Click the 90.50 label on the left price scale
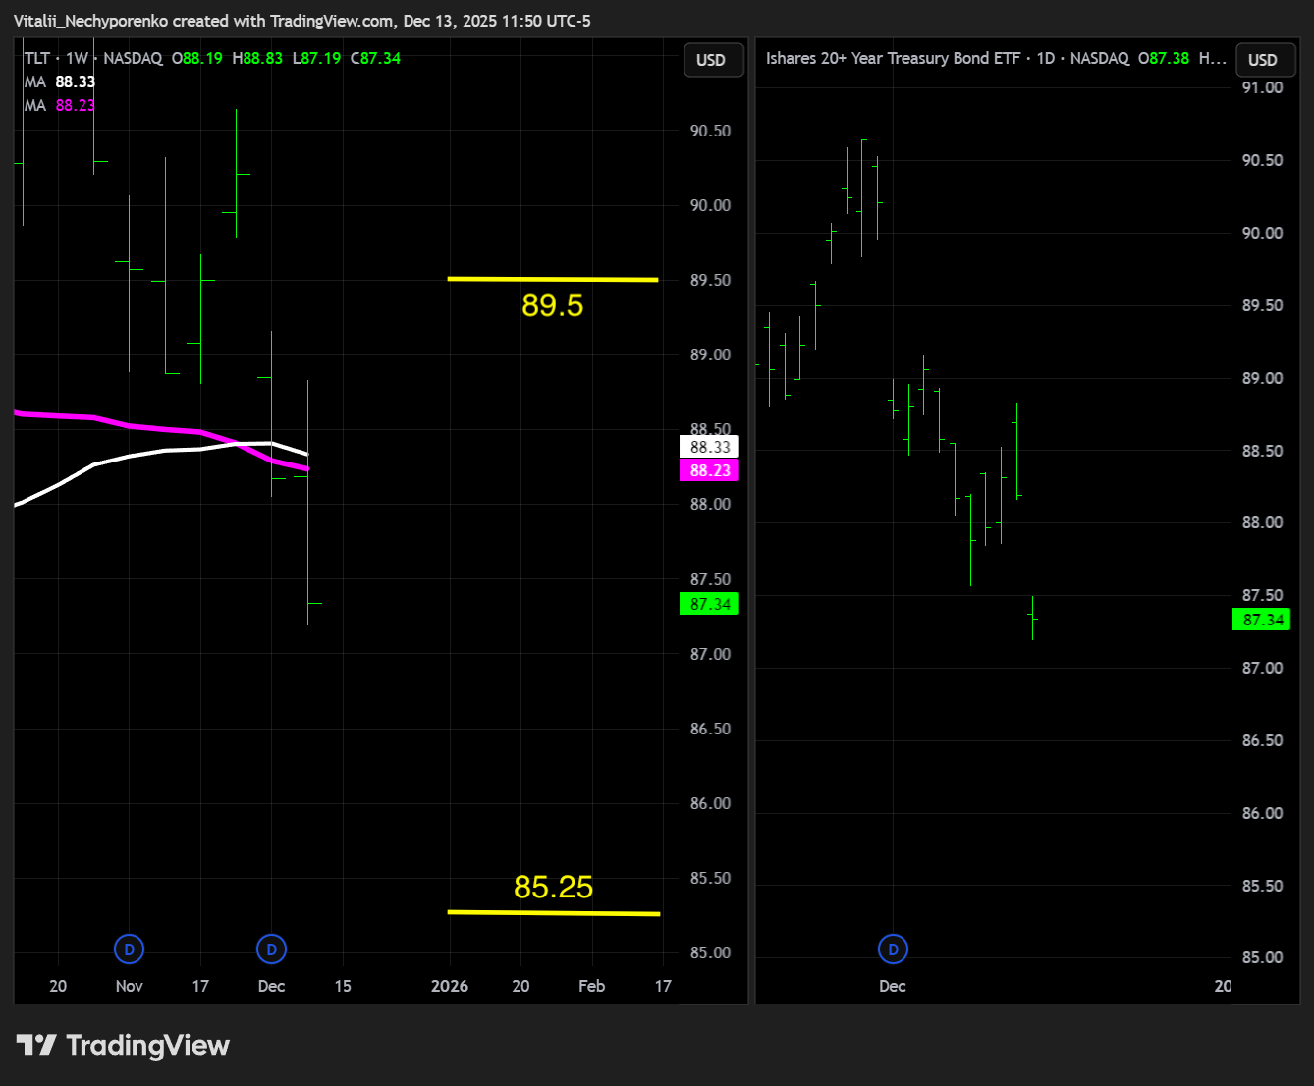Viewport: 1314px width, 1086px height. (710, 131)
